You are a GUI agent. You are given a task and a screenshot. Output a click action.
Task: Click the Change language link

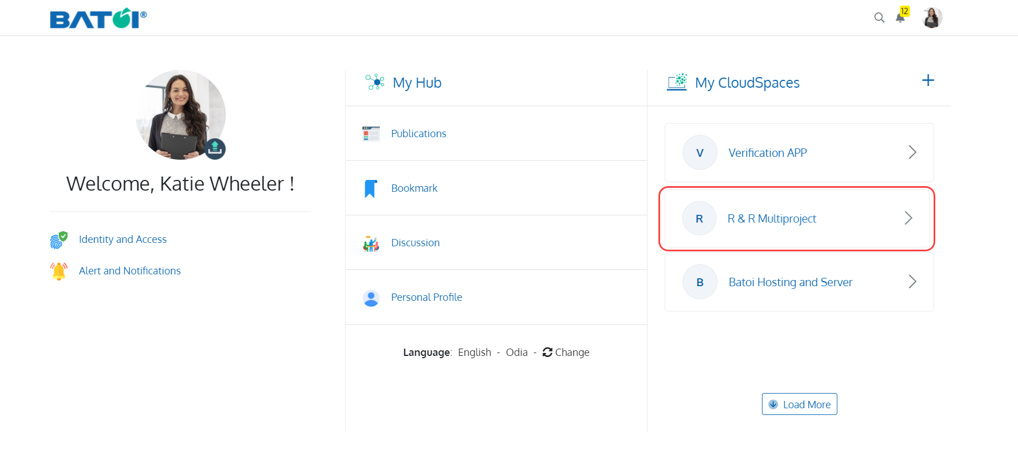click(x=566, y=353)
